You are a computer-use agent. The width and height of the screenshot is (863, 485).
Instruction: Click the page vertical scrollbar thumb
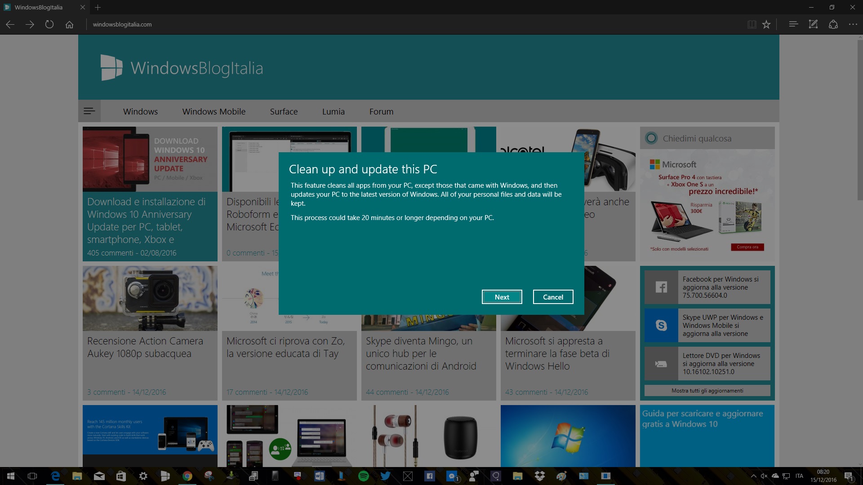[x=859, y=120]
